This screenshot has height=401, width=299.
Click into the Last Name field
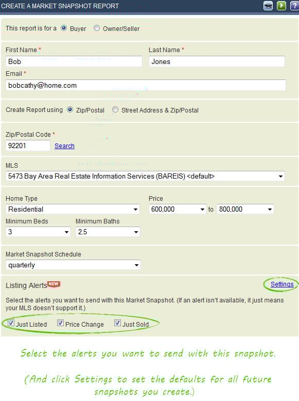217,61
